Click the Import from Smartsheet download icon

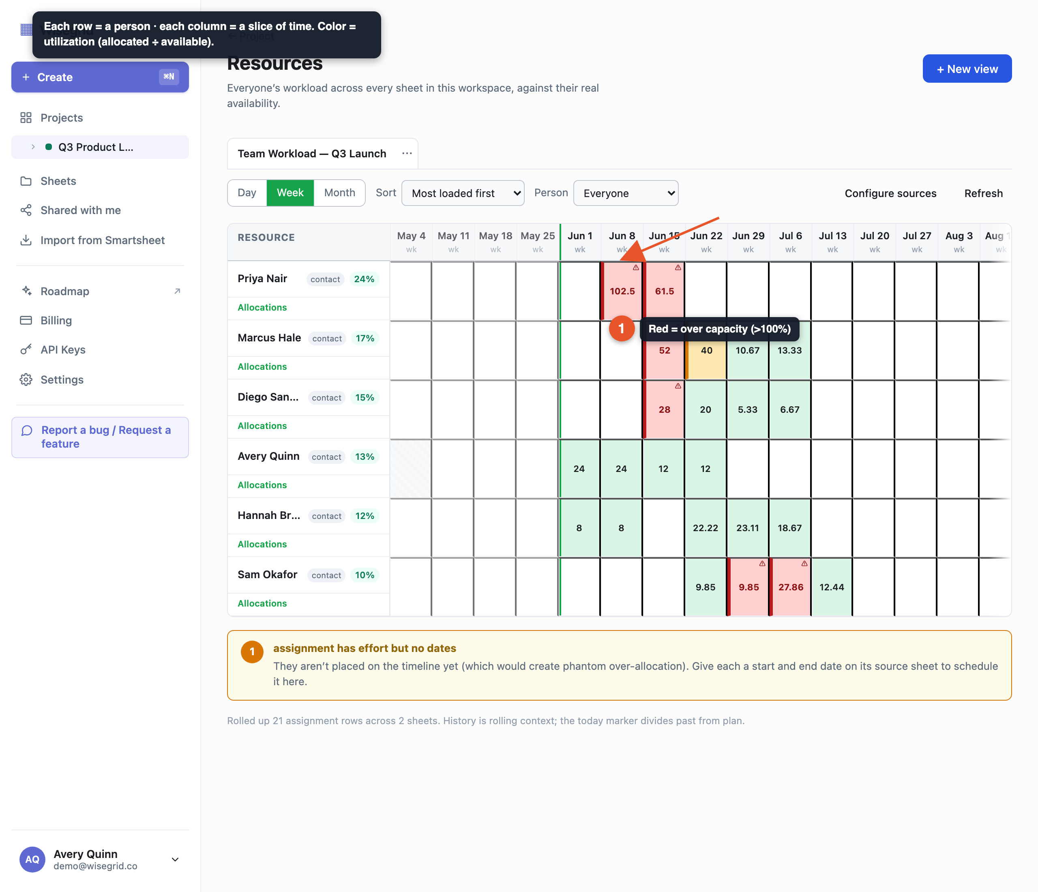pyautogui.click(x=26, y=240)
